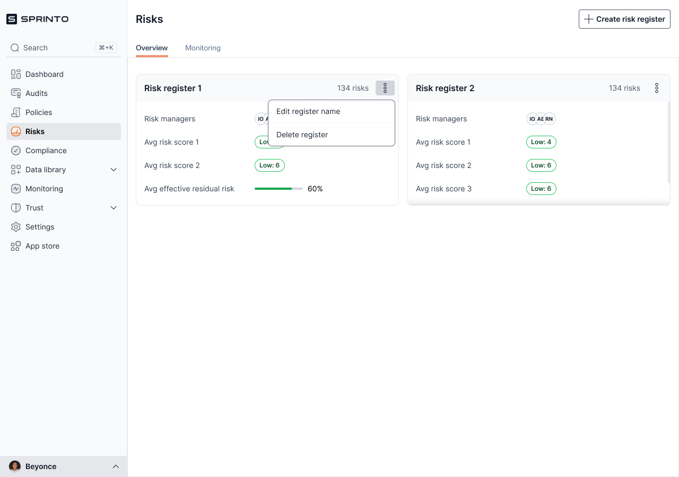Open Risk register 2 kebab menu

coord(657,88)
